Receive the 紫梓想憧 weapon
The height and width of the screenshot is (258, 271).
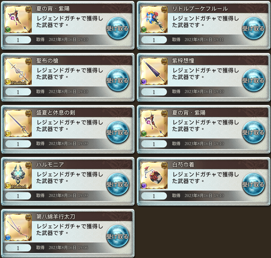pyautogui.click(x=253, y=80)
